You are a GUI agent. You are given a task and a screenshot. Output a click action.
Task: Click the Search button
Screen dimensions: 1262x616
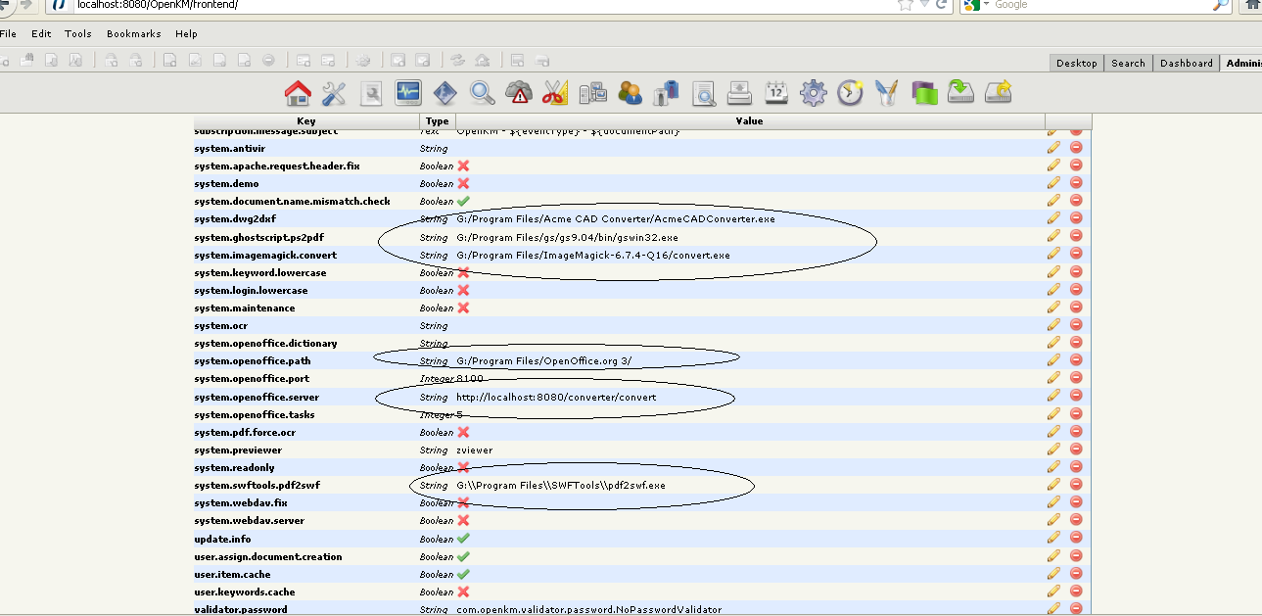[1128, 62]
